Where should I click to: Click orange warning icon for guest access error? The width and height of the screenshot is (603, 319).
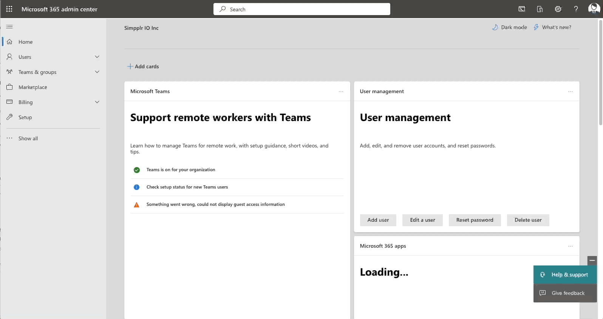pos(137,205)
